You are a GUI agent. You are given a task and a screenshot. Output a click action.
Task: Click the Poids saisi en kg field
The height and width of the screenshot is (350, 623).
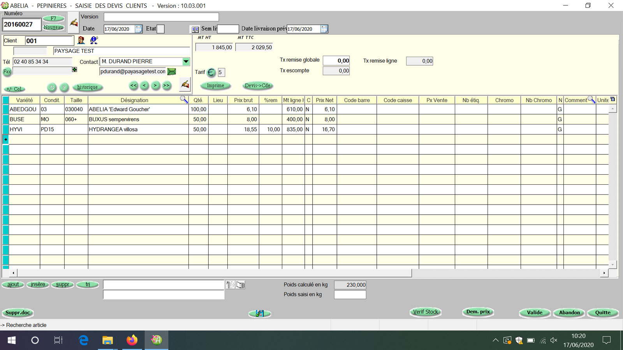350,295
